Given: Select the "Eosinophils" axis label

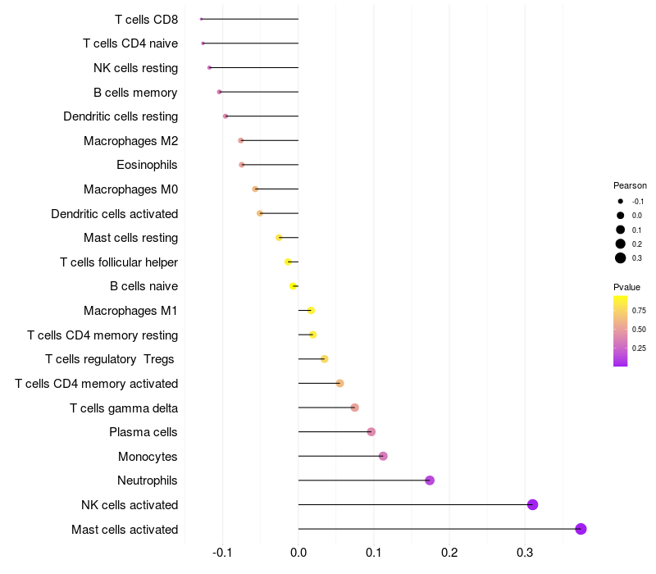Looking at the screenshot, I should [x=147, y=165].
